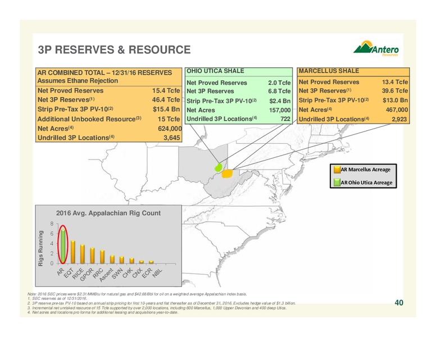Select the 'MARCELLUS SHALE' heading
This screenshot has height=337, width=436.
pyautogui.click(x=329, y=71)
